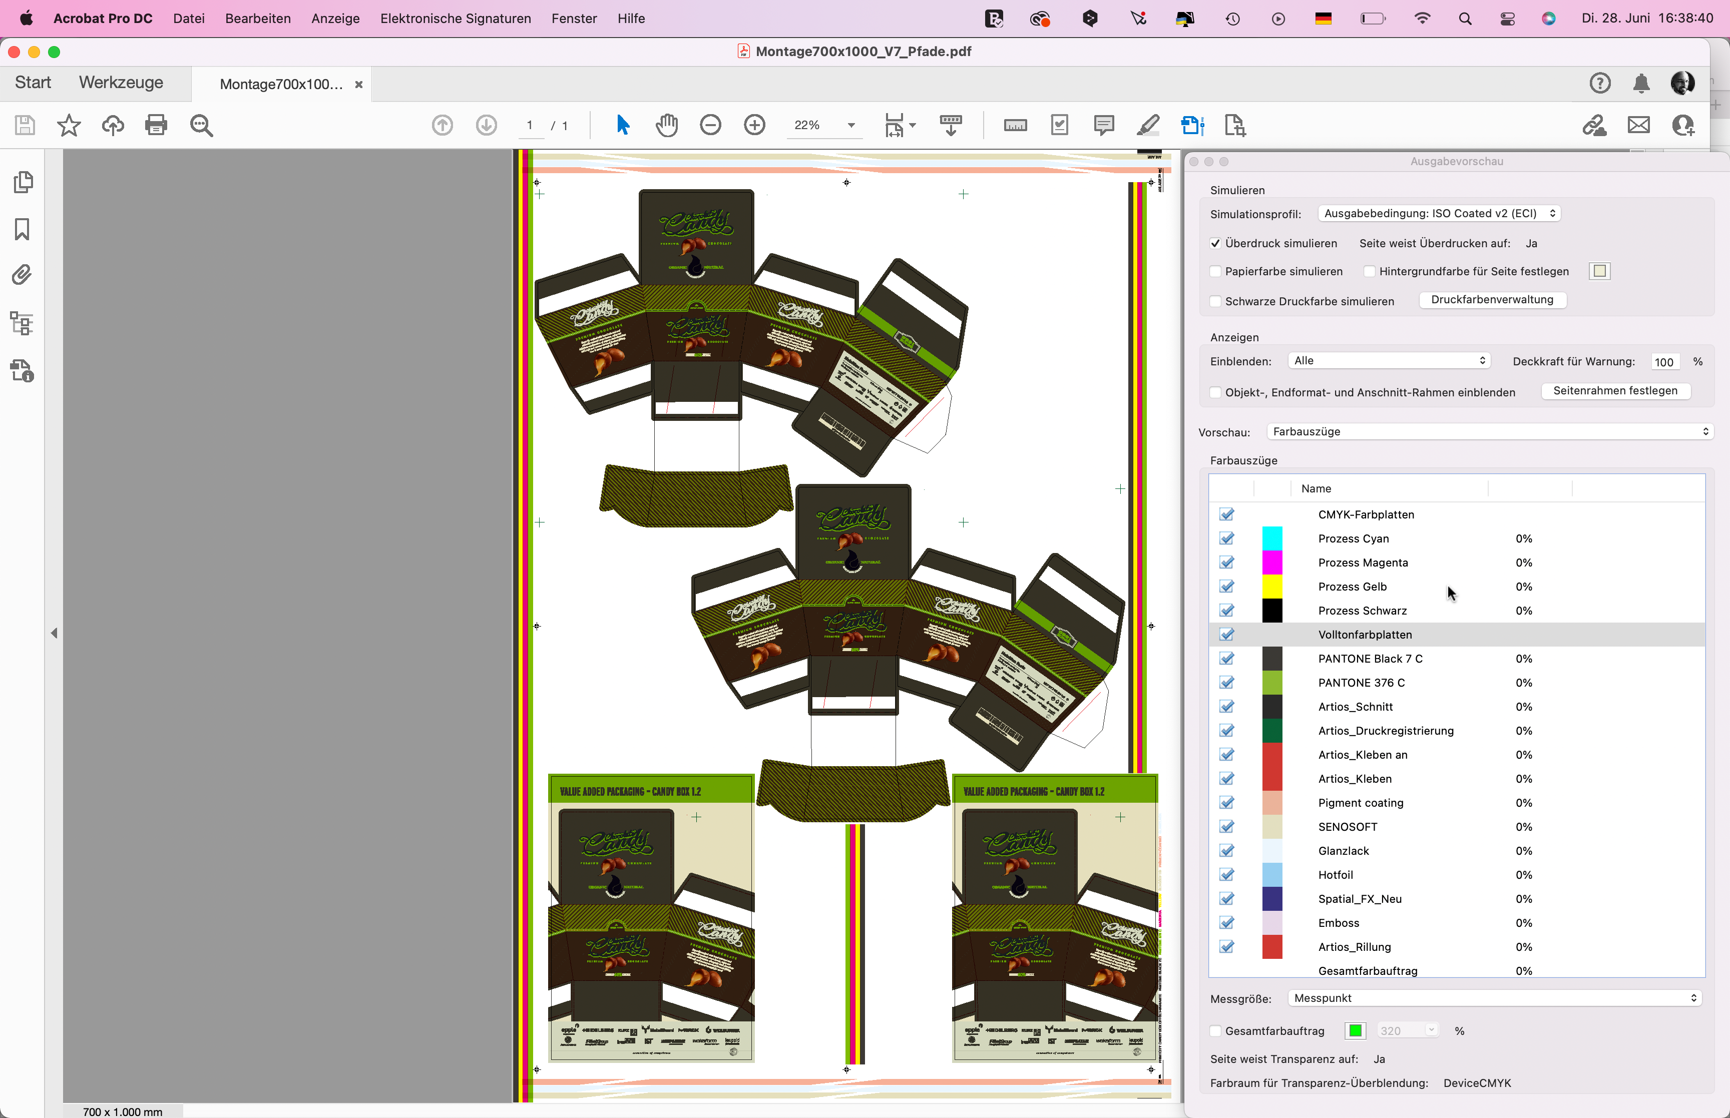Open the Bearbeiten menu
The image size is (1730, 1118).
(x=258, y=18)
